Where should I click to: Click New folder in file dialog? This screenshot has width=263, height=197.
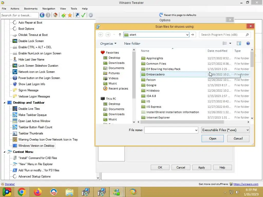(132, 44)
